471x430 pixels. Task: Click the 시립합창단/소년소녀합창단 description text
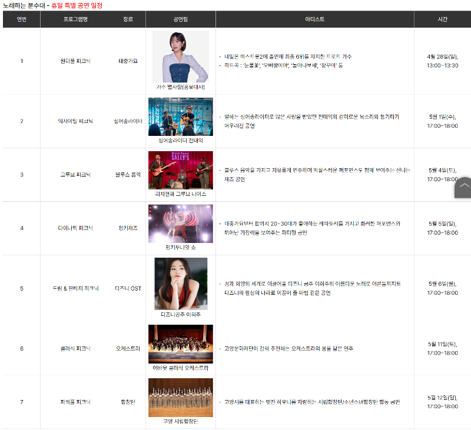(x=312, y=402)
